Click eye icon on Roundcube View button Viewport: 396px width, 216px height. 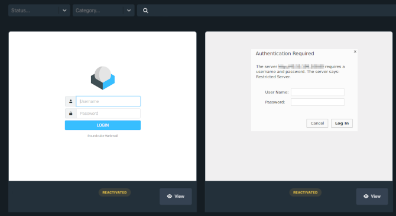(170, 197)
